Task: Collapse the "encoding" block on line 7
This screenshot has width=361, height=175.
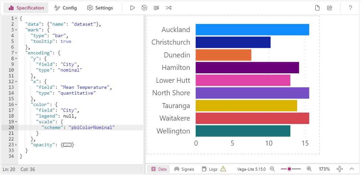Action: 16,53
